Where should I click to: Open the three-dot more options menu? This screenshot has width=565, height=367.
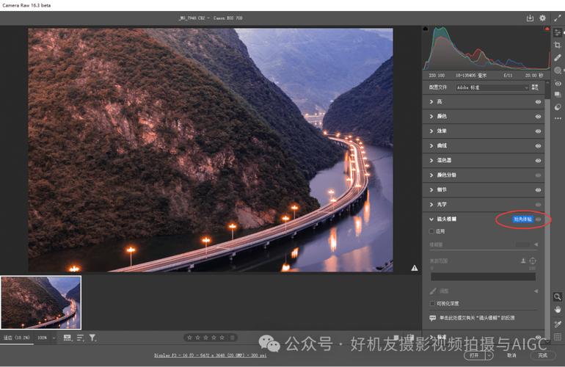pyautogui.click(x=558, y=118)
